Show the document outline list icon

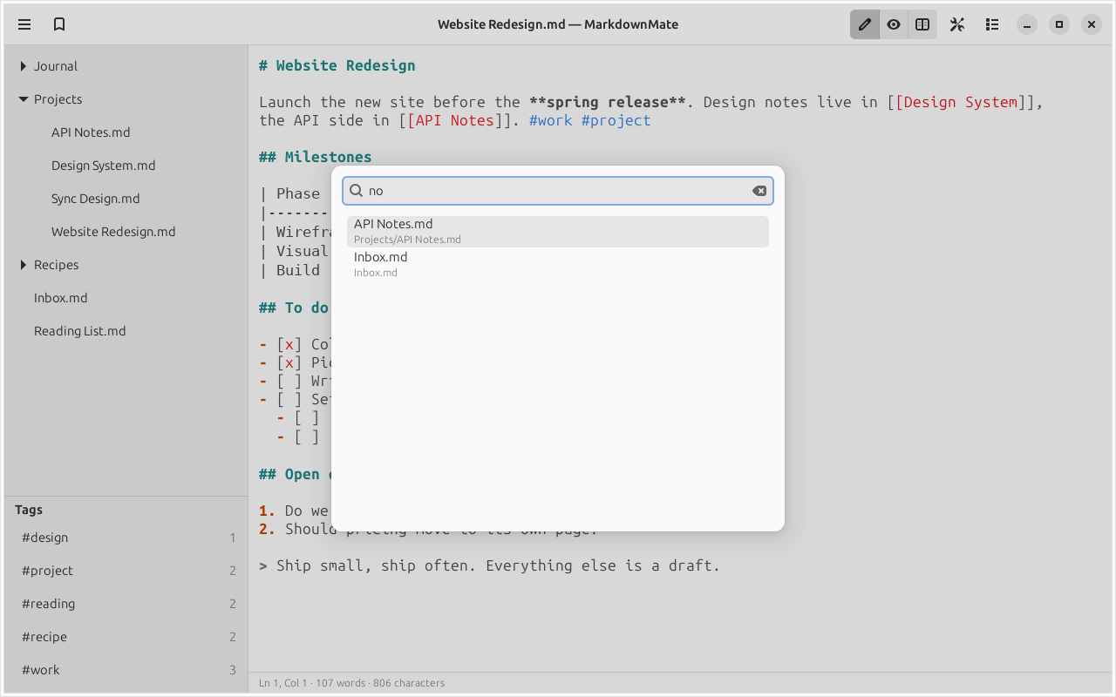992,24
